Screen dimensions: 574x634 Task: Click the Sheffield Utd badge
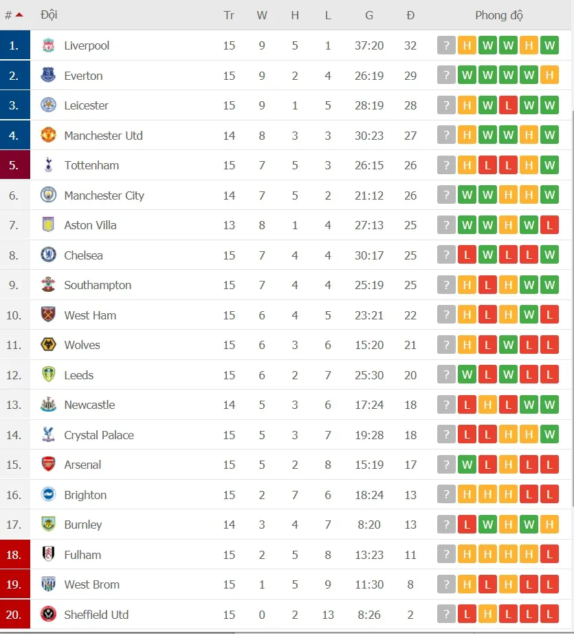pyautogui.click(x=48, y=615)
